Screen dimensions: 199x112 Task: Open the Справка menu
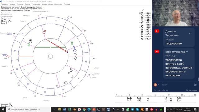pyautogui.click(x=67, y=4)
